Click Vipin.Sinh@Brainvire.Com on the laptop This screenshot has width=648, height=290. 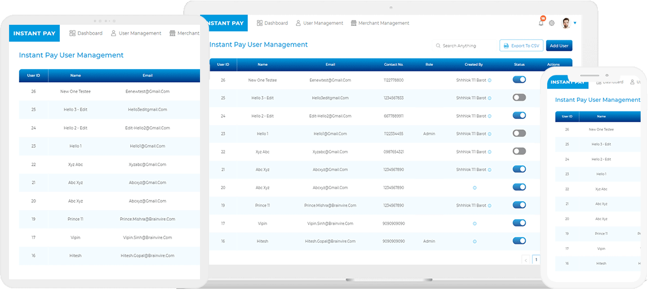tap(330, 224)
